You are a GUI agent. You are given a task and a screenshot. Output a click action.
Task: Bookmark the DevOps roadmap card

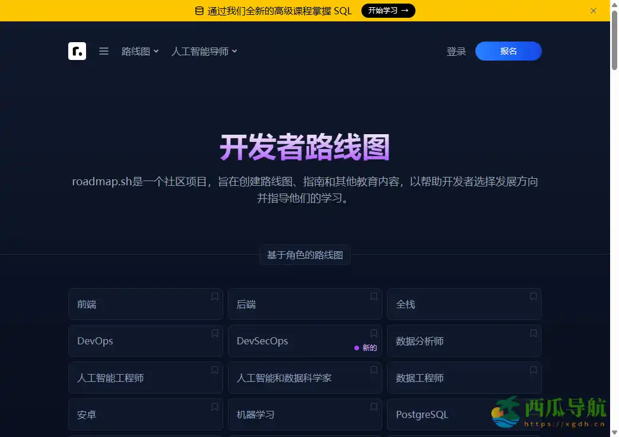click(214, 333)
